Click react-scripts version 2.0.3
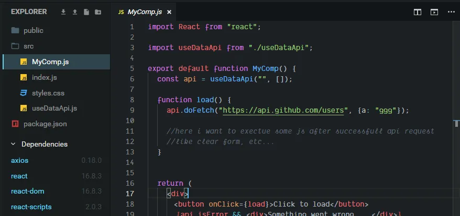 tap(94, 207)
